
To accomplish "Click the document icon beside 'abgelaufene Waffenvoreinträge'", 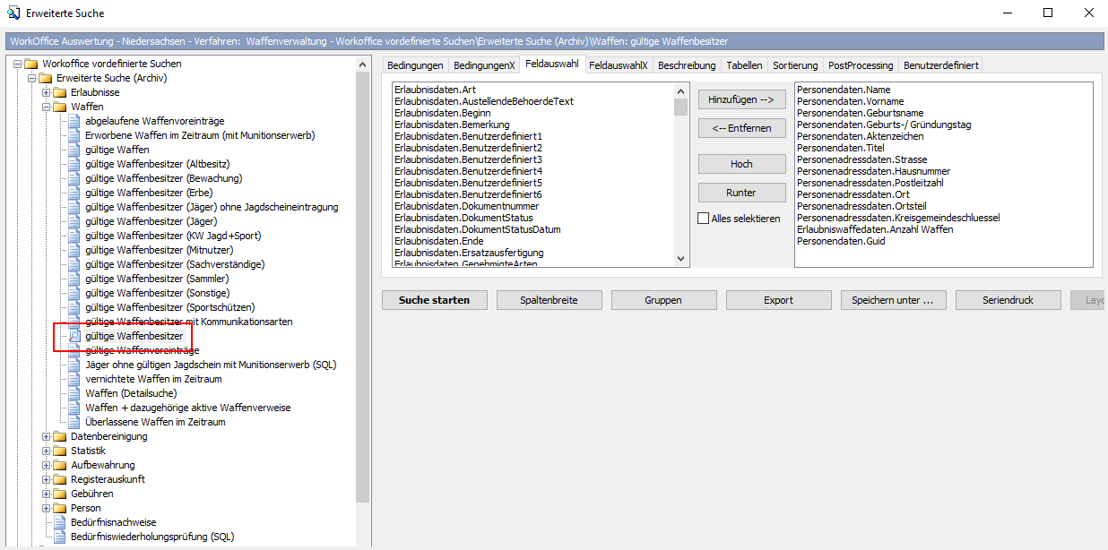I will tap(74, 121).
